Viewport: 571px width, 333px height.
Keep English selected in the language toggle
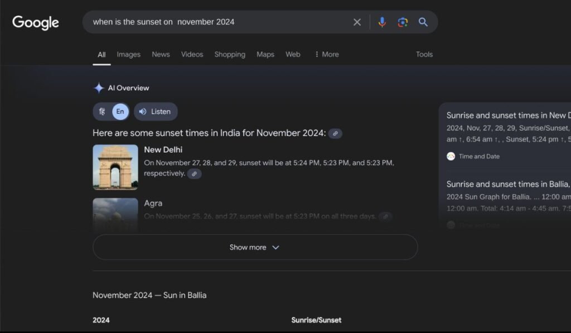119,111
